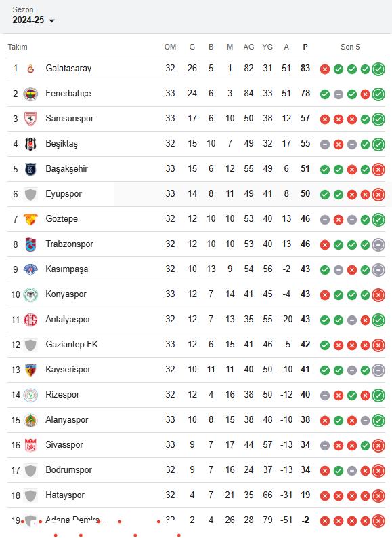Select the Eyüpspor table row
This screenshot has height=538, width=392.
tap(196, 194)
